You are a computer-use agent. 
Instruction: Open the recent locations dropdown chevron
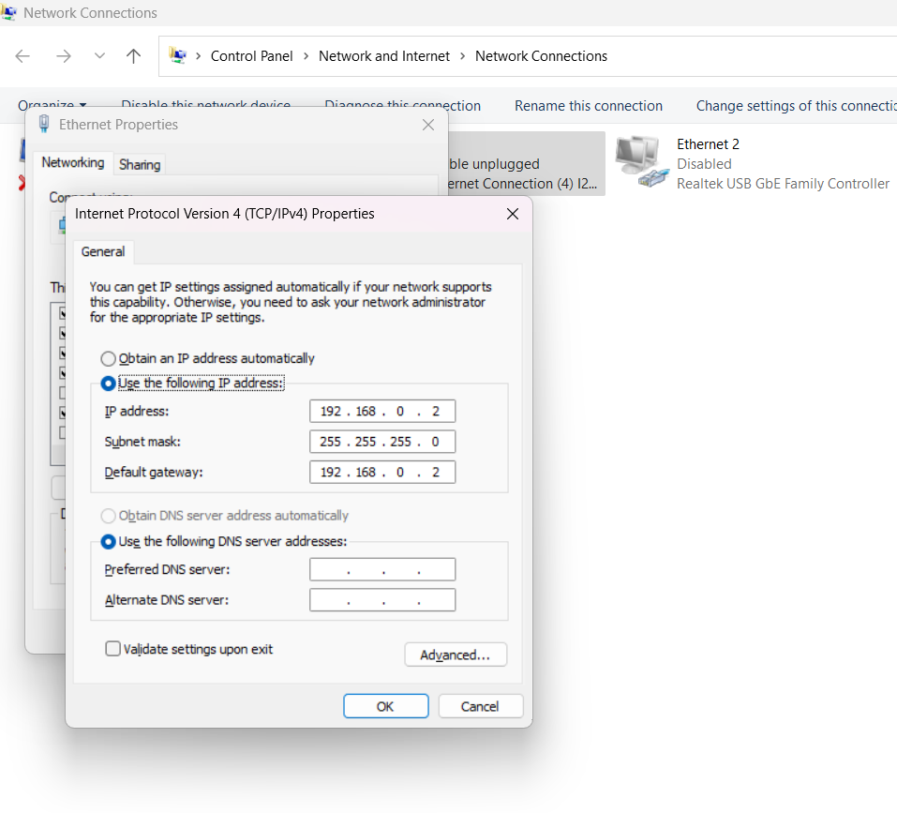99,56
